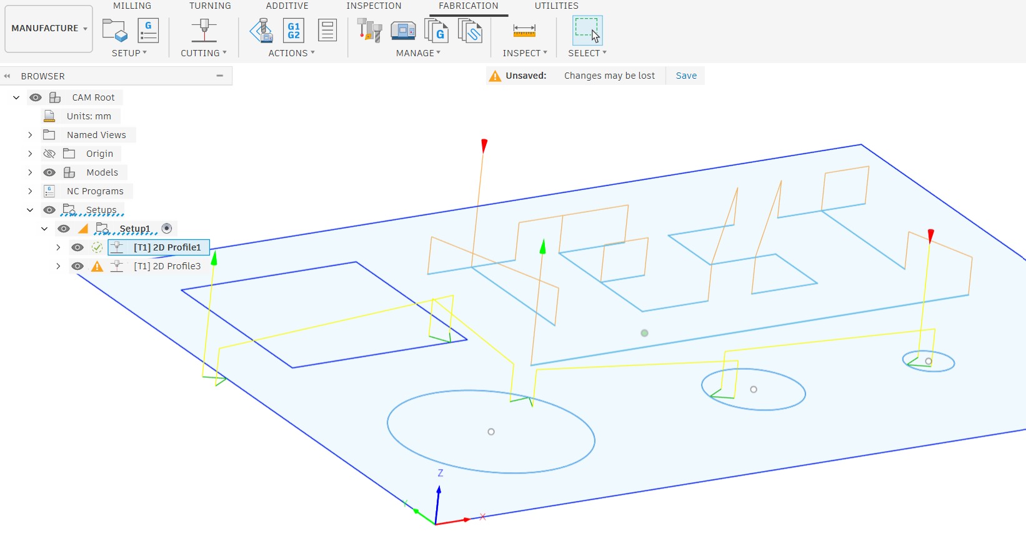Open the Tool Library icon
This screenshot has width=1026, height=551.
click(x=369, y=30)
